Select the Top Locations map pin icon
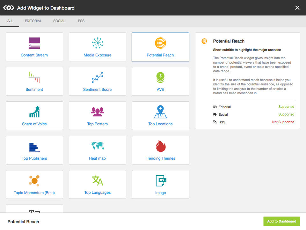The height and width of the screenshot is (230, 306). [x=160, y=112]
